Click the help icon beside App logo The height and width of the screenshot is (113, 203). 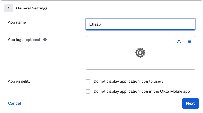(x=45, y=40)
